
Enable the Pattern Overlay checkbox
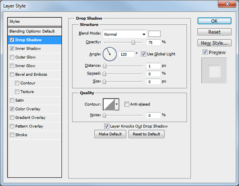pyautogui.click(x=12, y=126)
